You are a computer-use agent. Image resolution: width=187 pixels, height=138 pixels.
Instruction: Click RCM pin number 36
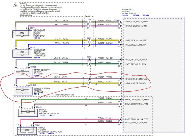tap(119, 24)
